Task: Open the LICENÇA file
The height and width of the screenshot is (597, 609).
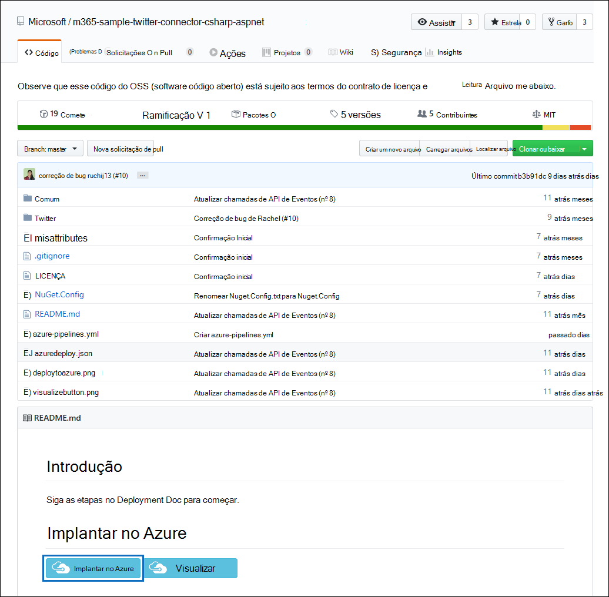Action: coord(50,276)
